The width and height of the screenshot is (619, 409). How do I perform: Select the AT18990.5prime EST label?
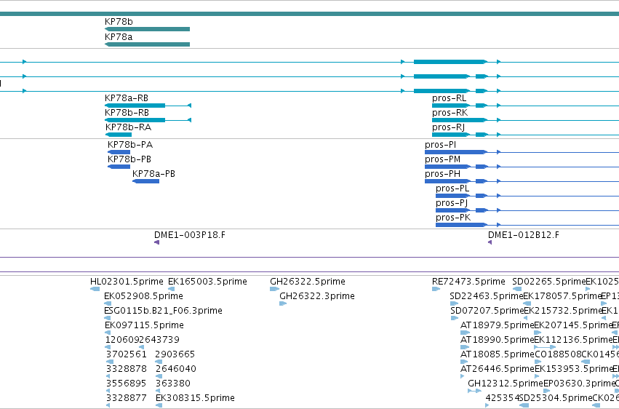pos(497,340)
